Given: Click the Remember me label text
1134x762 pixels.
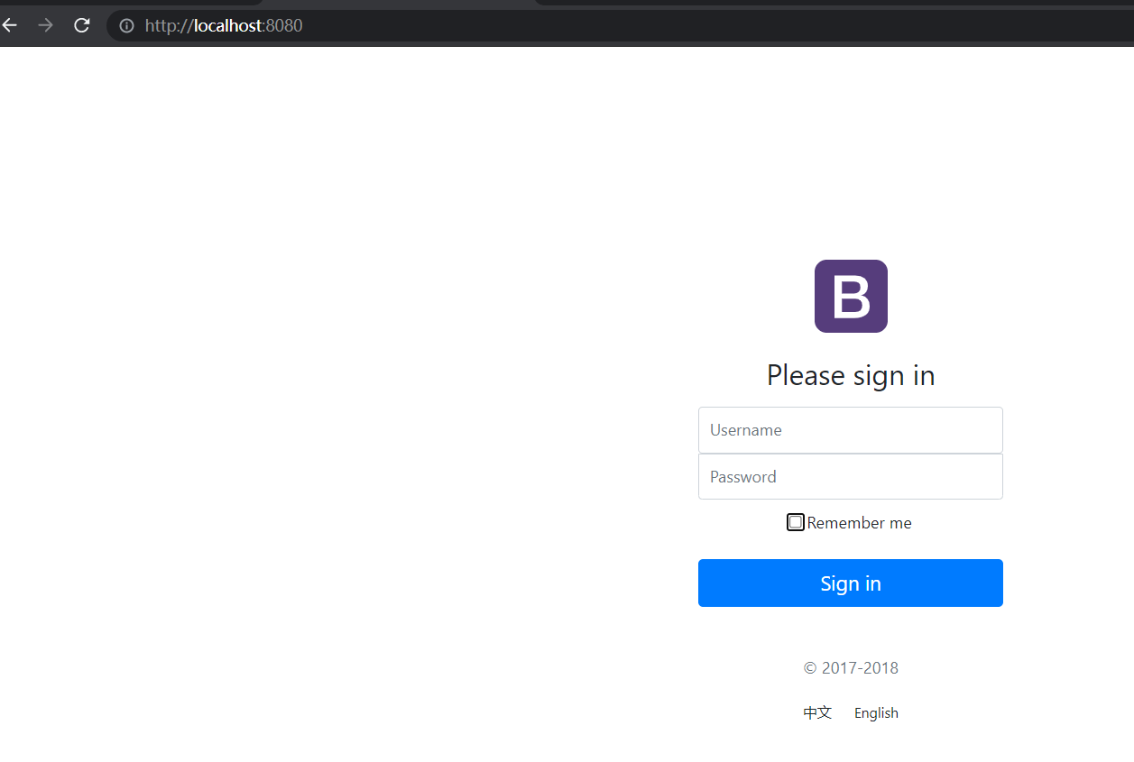Looking at the screenshot, I should (859, 523).
